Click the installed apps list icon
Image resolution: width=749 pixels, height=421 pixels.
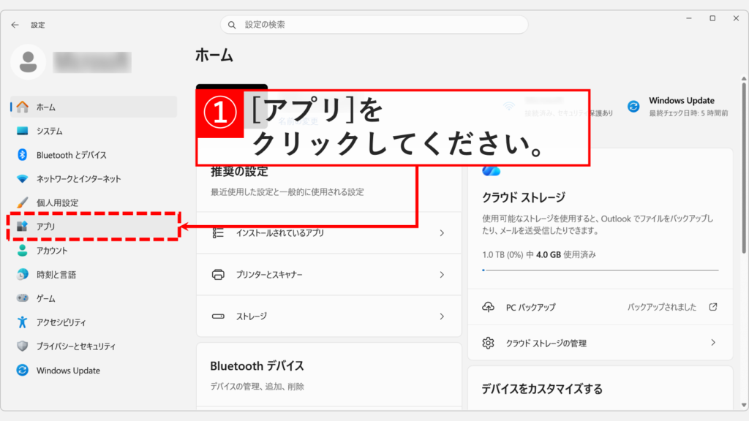pyautogui.click(x=218, y=233)
